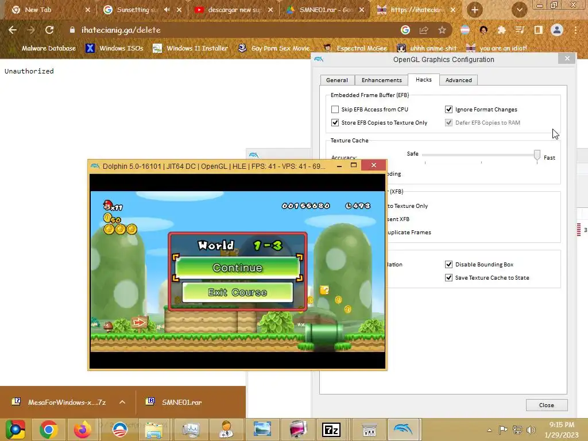This screenshot has width=588, height=441.
Task: Enable Skip EFB Access from CPU
Action: [335, 109]
